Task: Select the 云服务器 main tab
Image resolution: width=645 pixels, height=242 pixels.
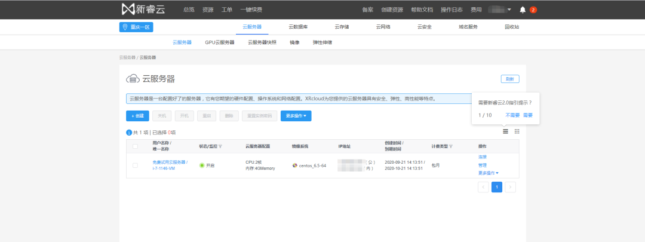Action: pyautogui.click(x=252, y=27)
